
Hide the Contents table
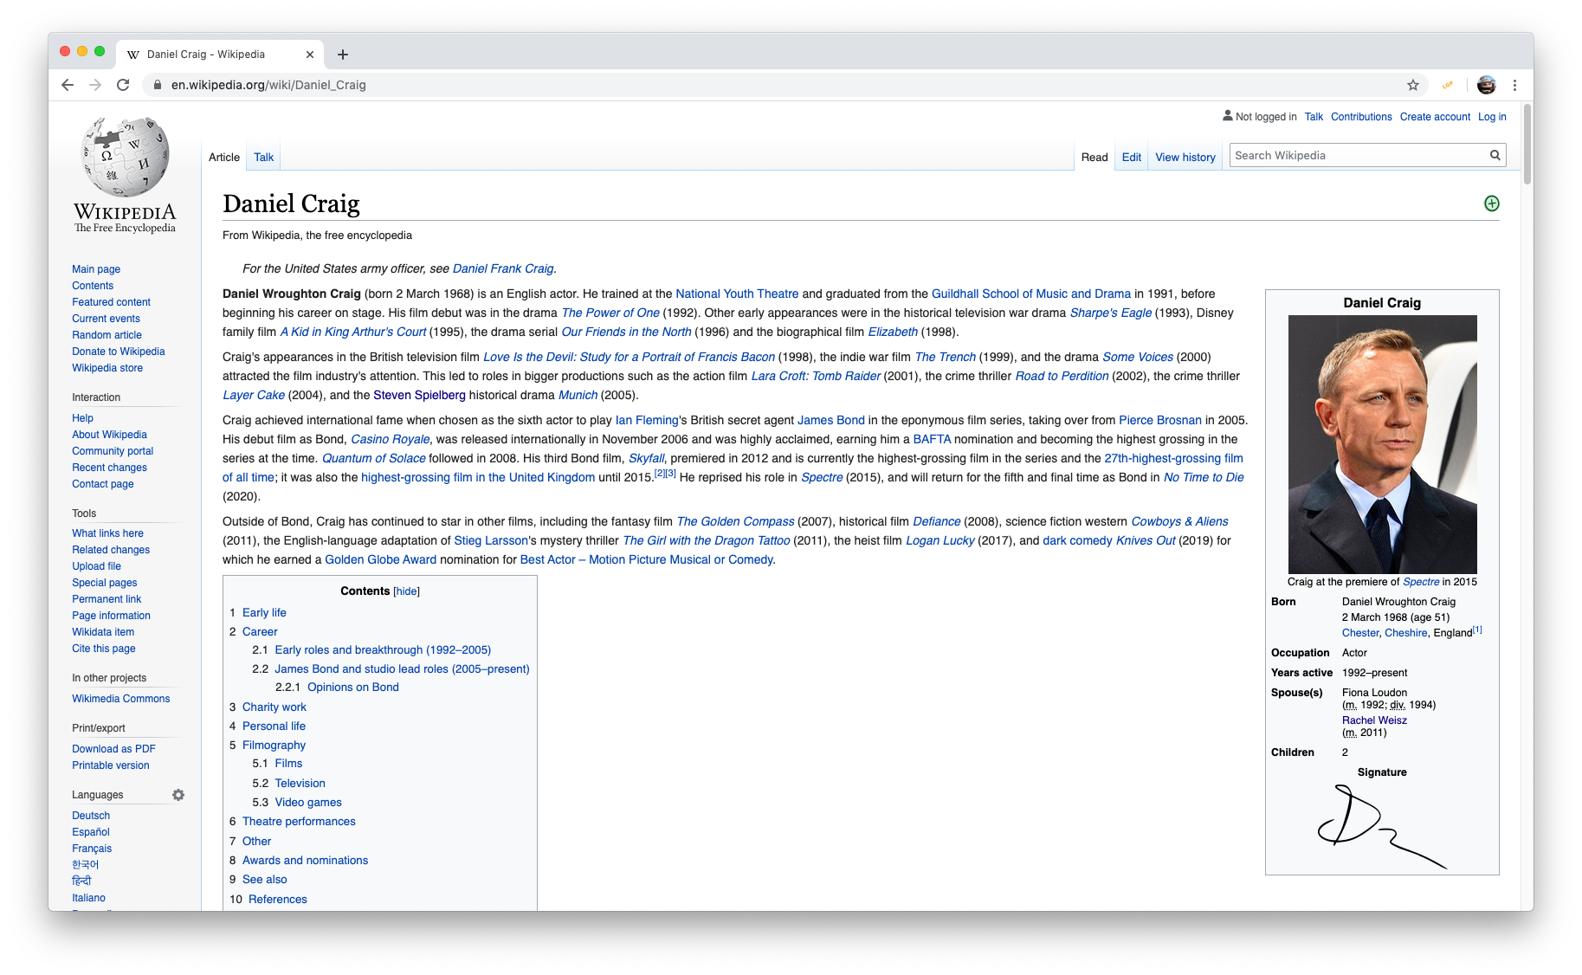pos(406,591)
